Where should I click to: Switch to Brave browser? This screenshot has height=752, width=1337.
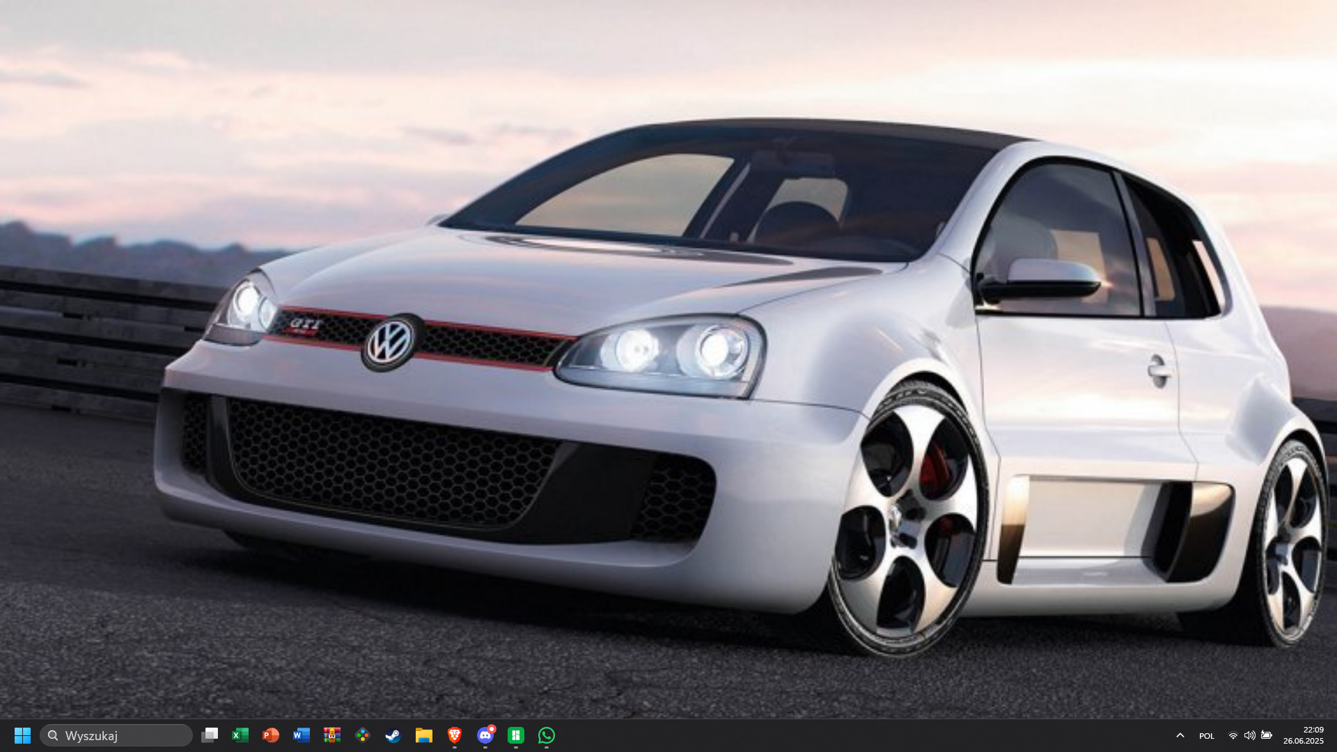[x=455, y=735]
